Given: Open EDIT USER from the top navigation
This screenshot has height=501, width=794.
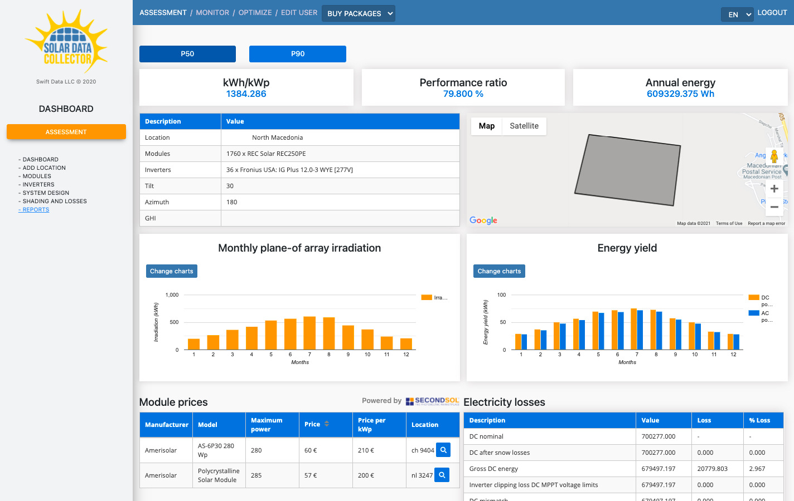Looking at the screenshot, I should [x=299, y=12].
